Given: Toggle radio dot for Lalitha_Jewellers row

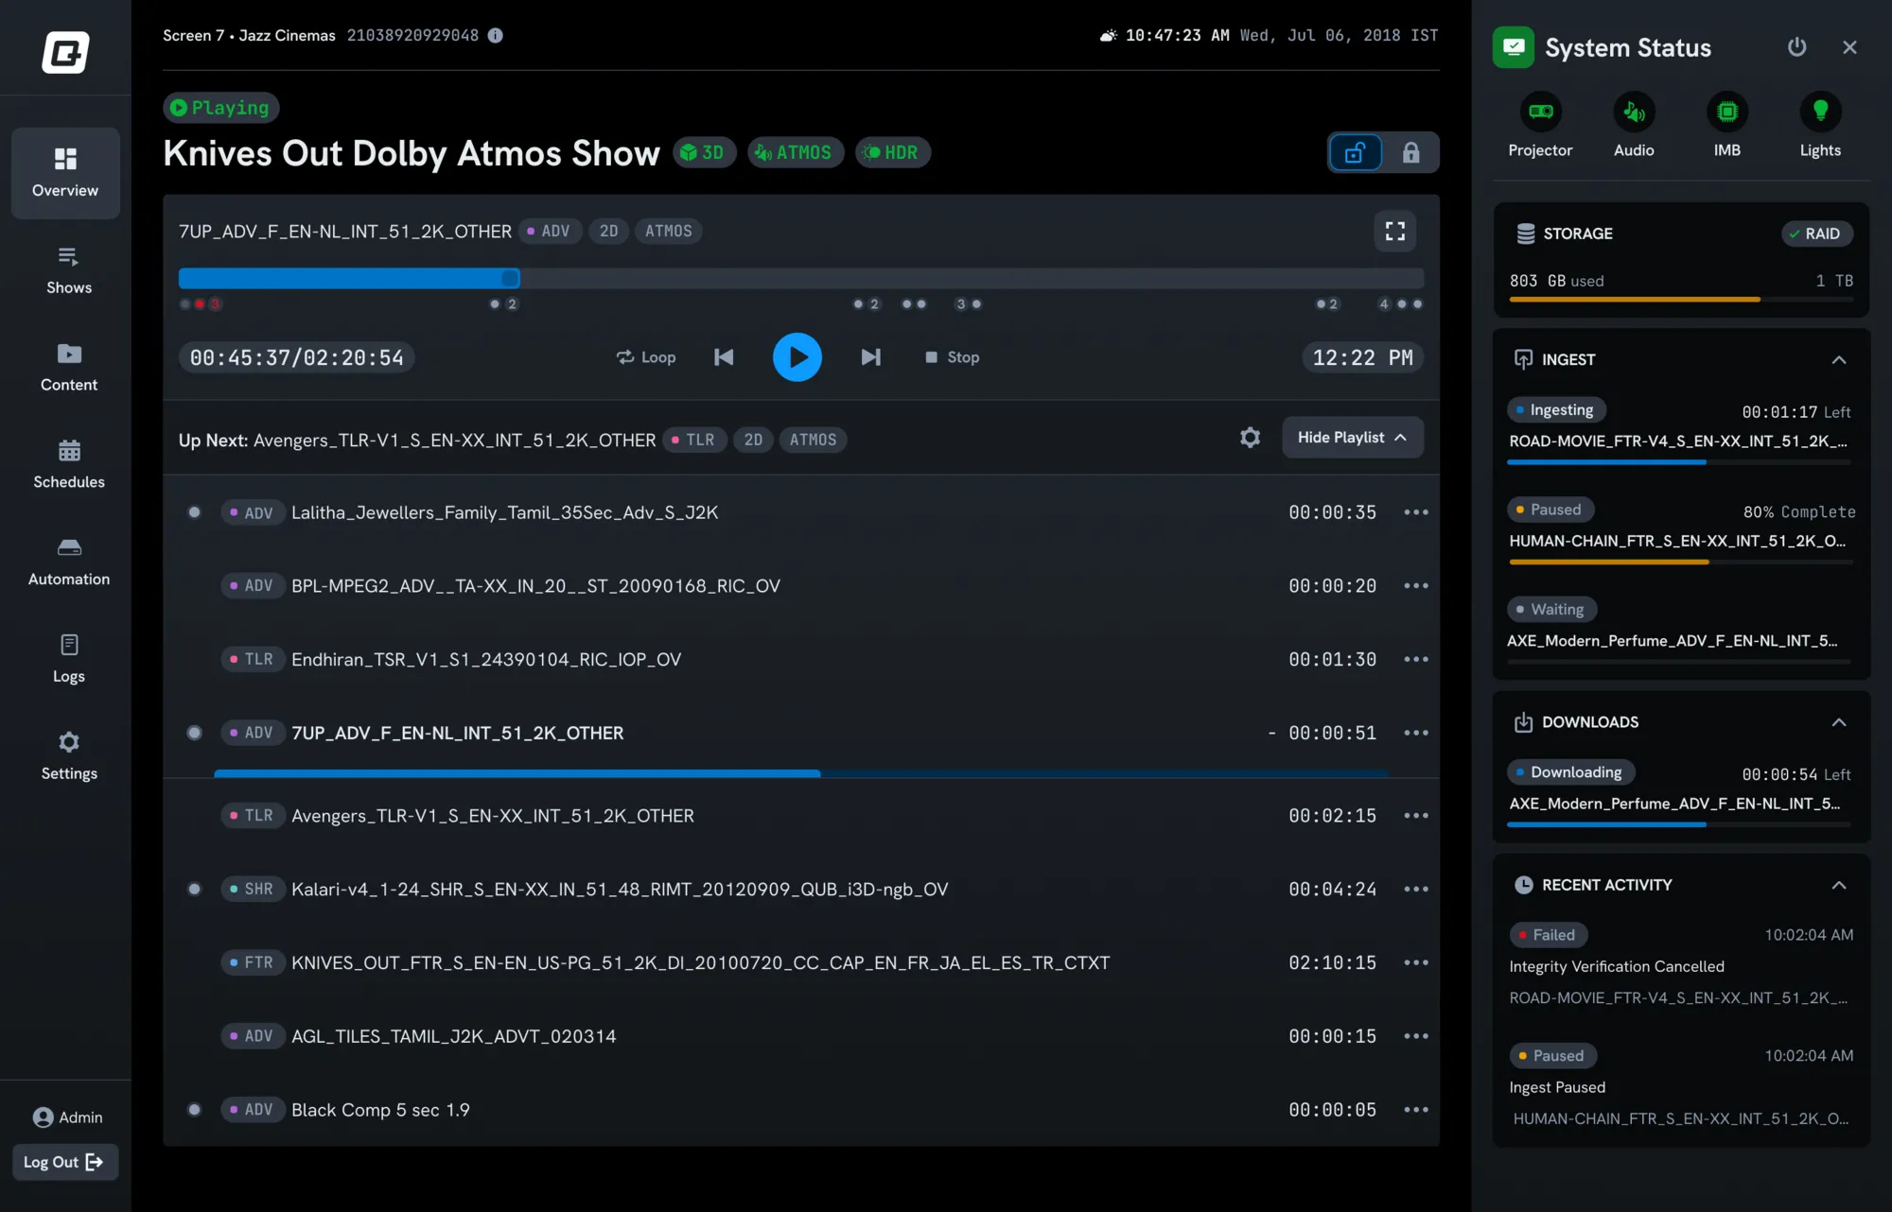Looking at the screenshot, I should coord(194,511).
